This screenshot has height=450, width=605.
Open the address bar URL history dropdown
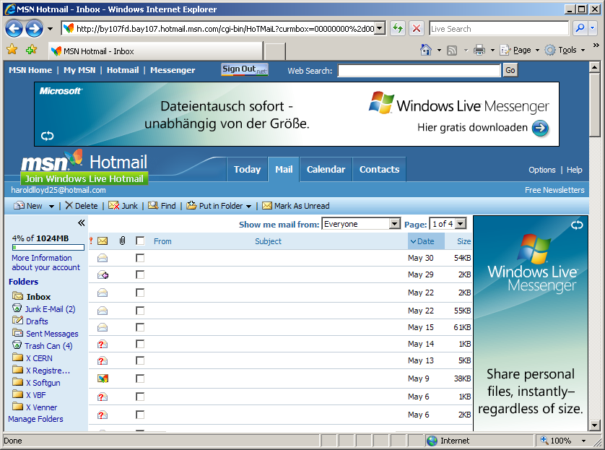[x=380, y=28]
